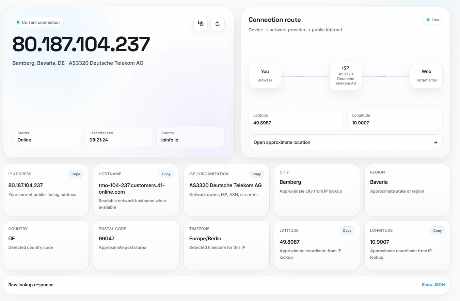Click 'DE' in the COUNTRY card
This screenshot has width=460, height=301.
[x=12, y=239]
